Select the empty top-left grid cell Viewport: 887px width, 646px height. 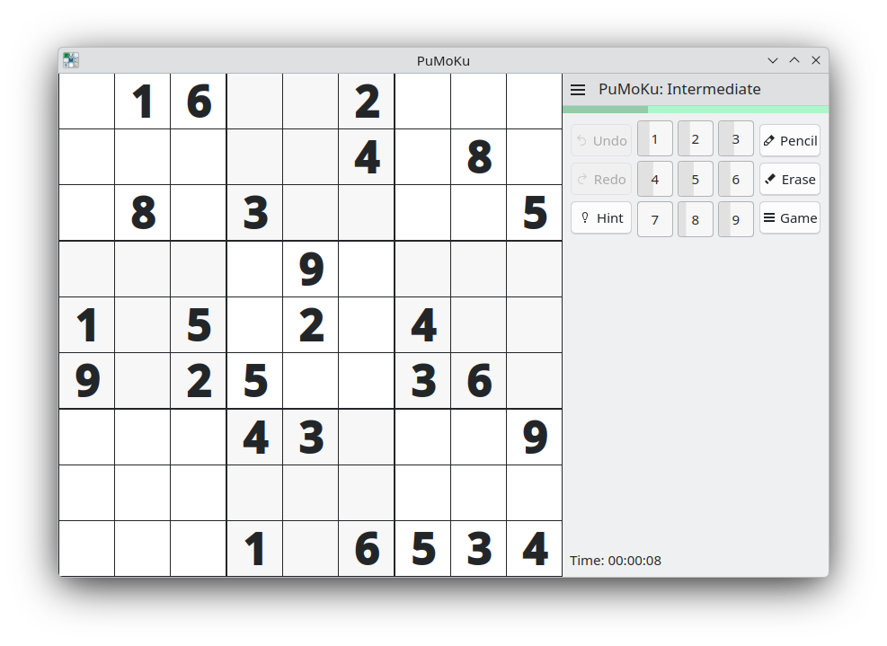[x=86, y=102]
